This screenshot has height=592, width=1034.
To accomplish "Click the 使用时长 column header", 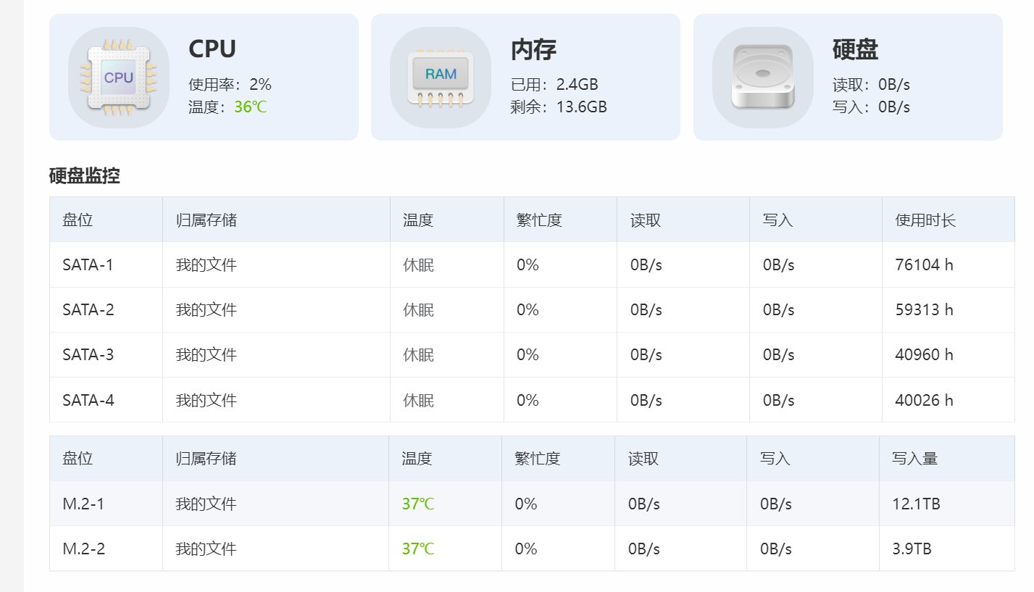I will 925,220.
